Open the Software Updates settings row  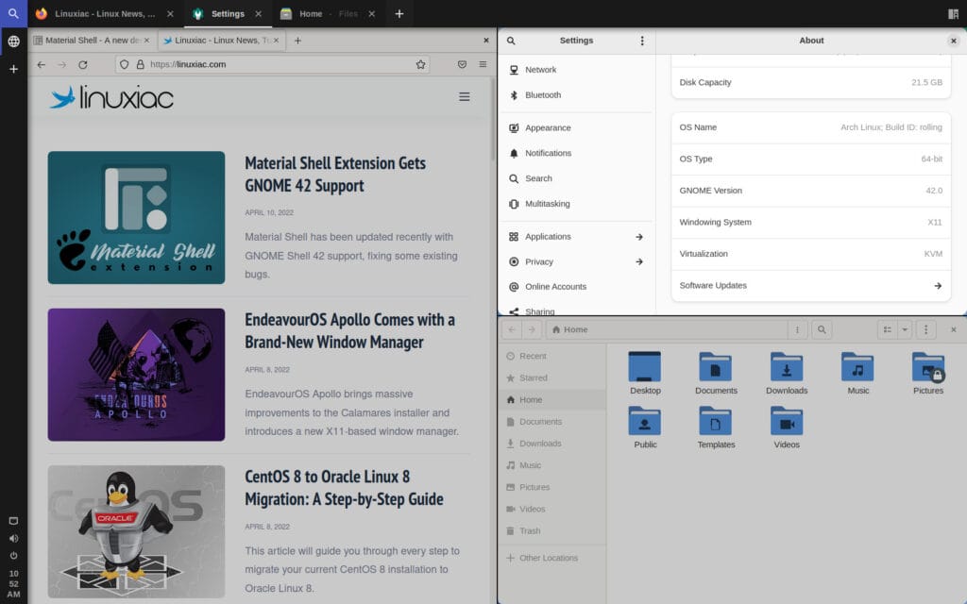809,285
